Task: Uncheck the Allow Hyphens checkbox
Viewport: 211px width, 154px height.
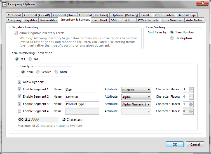Action: click(x=19, y=82)
